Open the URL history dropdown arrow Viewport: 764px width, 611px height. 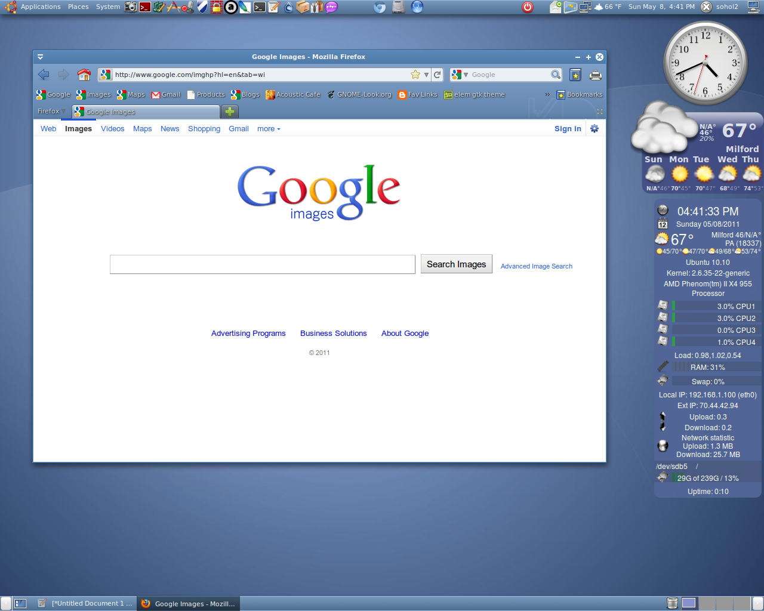click(x=426, y=75)
